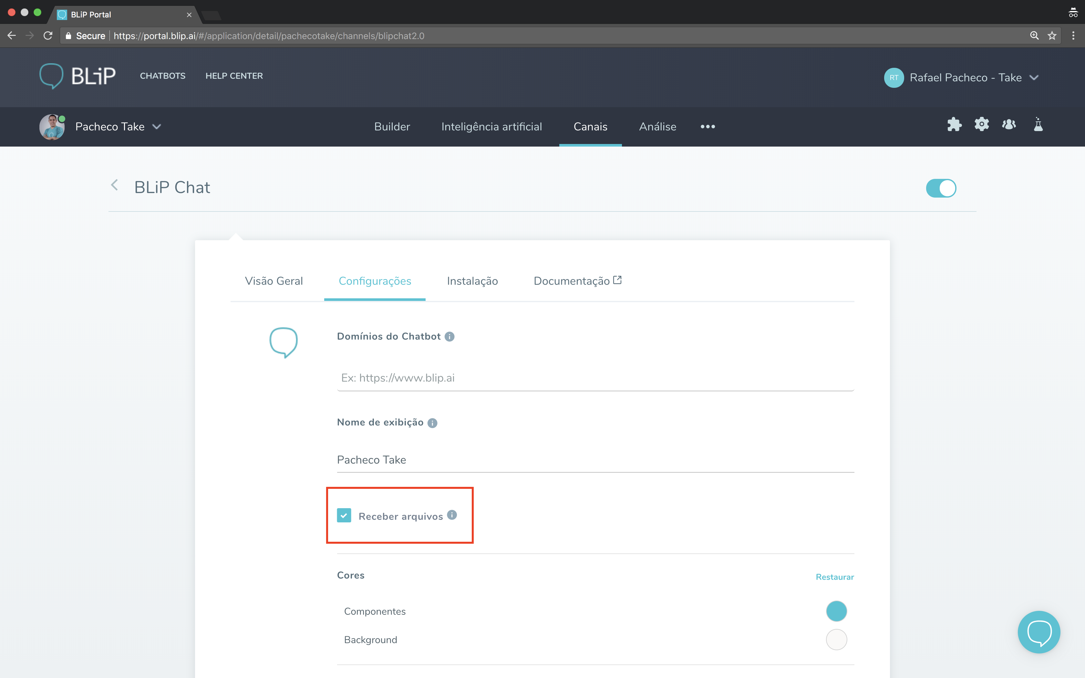Open the Documentação external link tab
This screenshot has height=678, width=1085.
[x=577, y=281]
